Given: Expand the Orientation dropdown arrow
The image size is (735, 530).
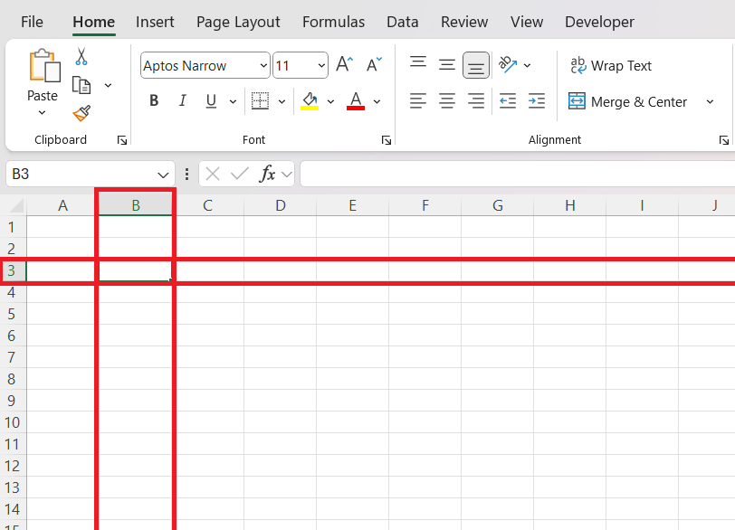Looking at the screenshot, I should 528,65.
